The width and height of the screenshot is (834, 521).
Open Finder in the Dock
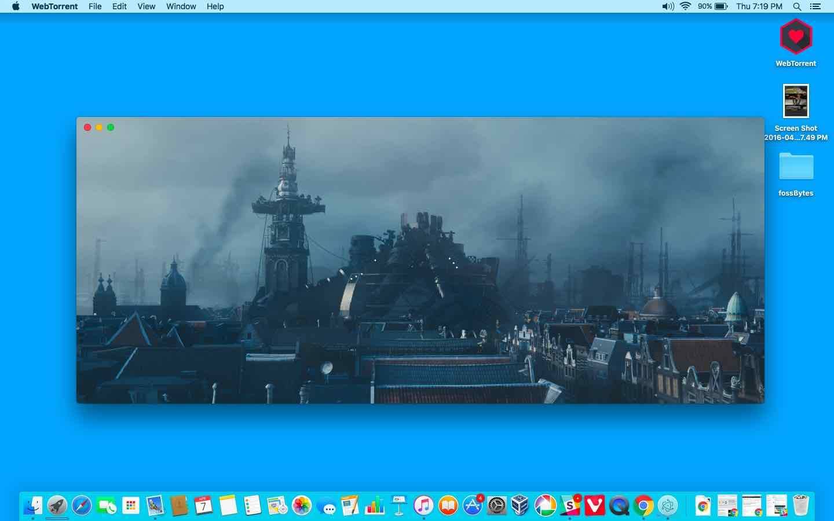coord(32,505)
